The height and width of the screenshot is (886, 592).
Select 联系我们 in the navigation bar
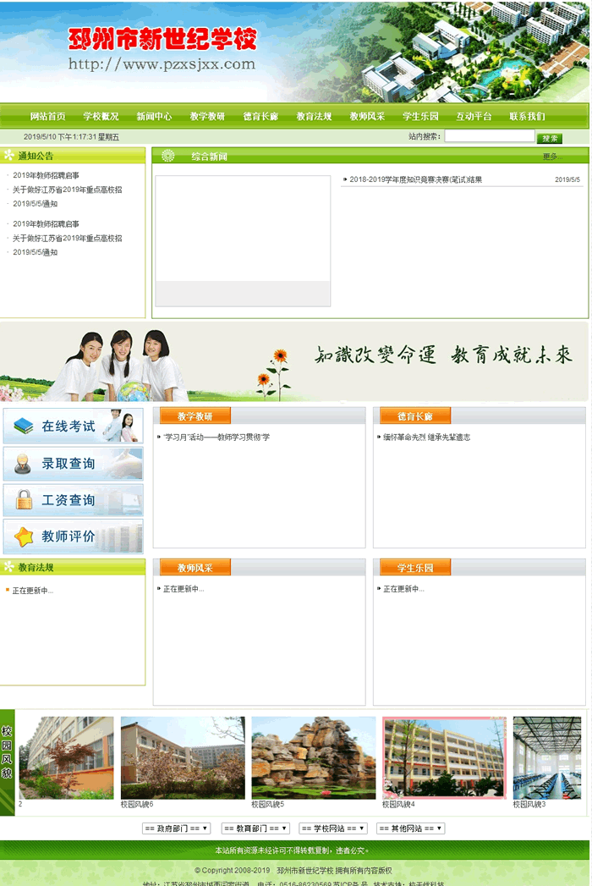coord(527,117)
